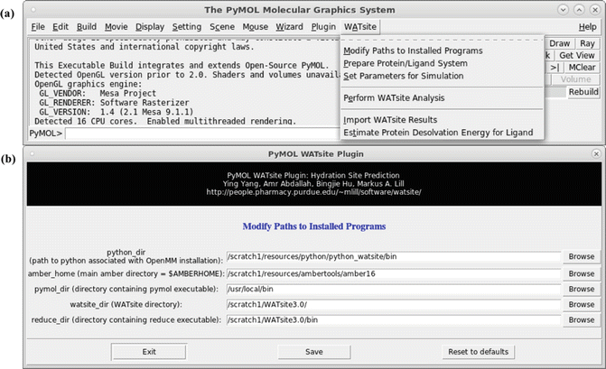Choose Estimate Protein Desolvation Energy for Ligand

[438, 133]
